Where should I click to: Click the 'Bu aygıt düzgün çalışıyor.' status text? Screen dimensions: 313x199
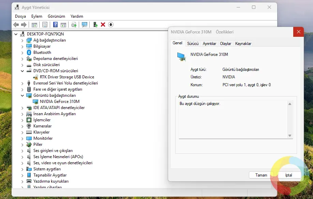200,104
